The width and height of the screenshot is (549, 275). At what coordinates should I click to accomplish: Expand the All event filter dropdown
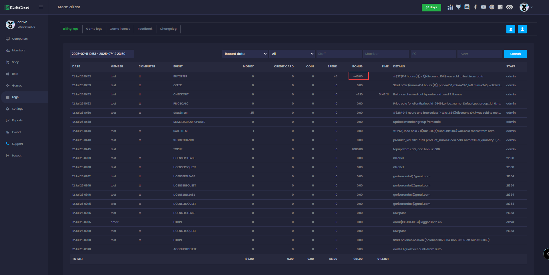pyautogui.click(x=292, y=54)
